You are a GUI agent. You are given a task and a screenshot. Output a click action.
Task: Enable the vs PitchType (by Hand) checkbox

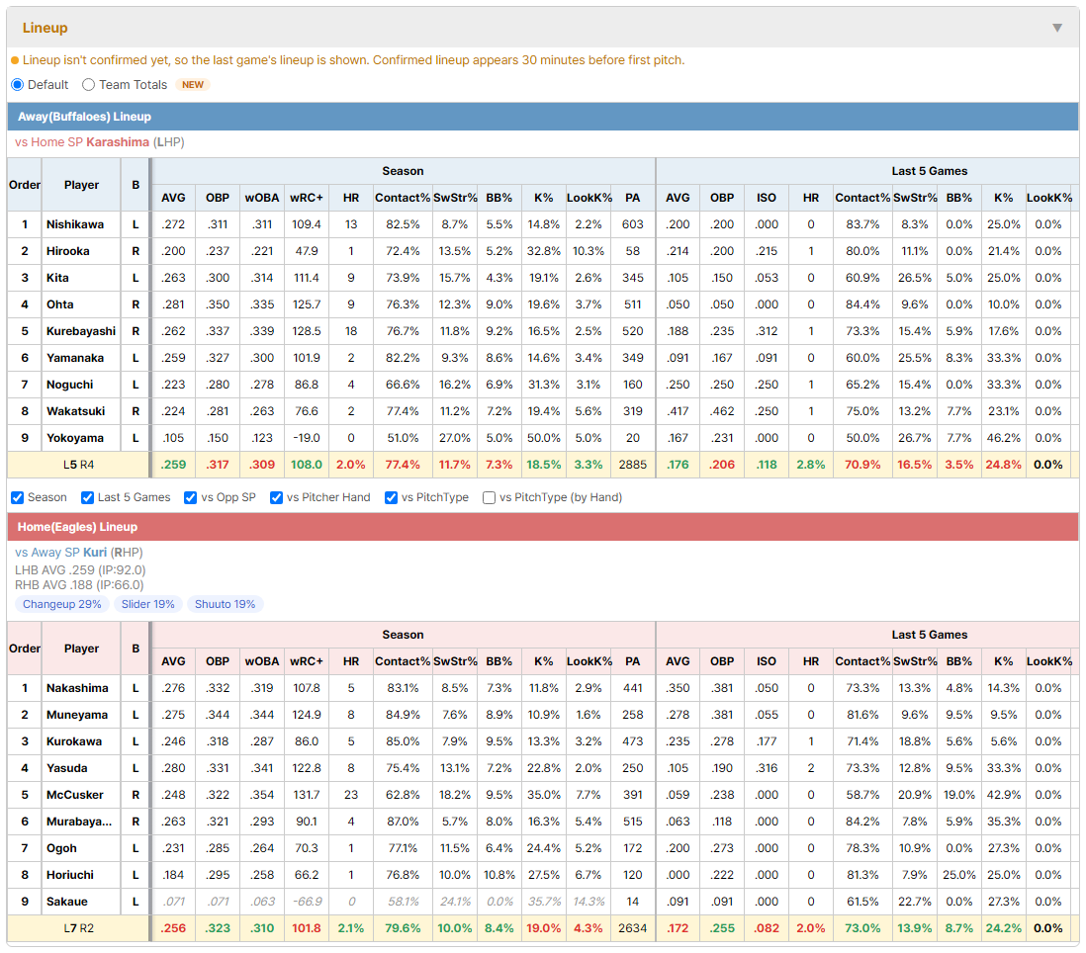(x=489, y=497)
